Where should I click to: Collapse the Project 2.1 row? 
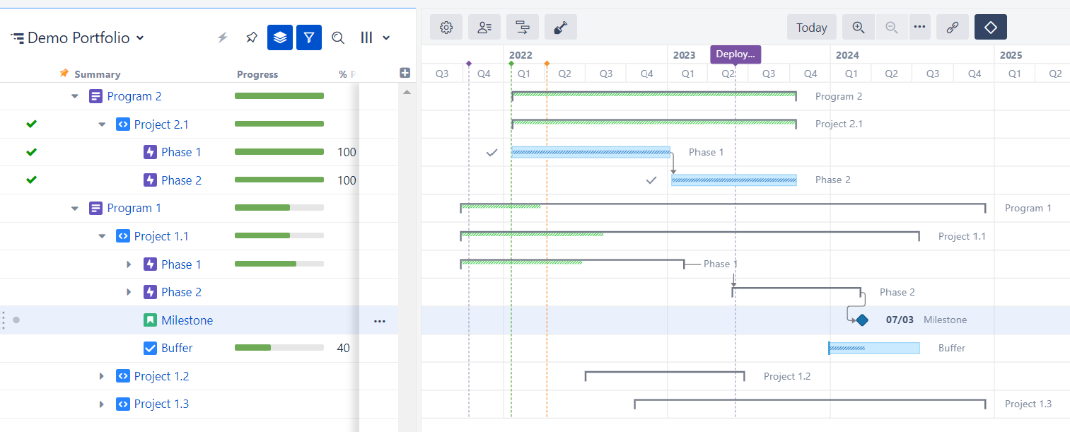click(x=102, y=124)
